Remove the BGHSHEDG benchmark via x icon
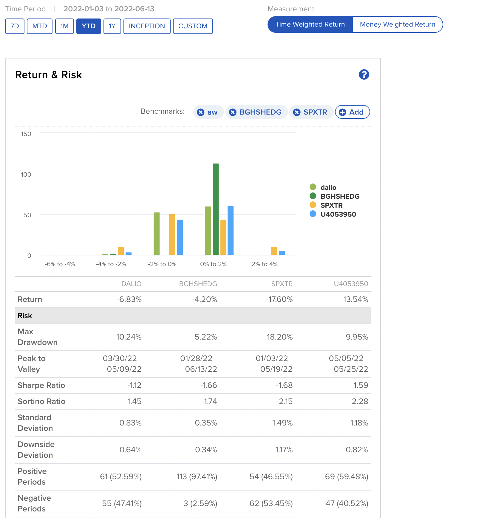Image resolution: width=479 pixels, height=518 pixels. pyautogui.click(x=233, y=112)
